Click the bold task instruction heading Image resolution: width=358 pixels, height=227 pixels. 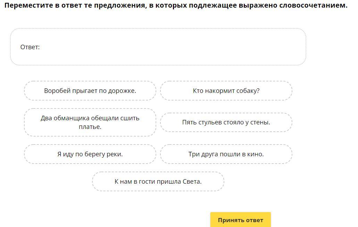176,5
